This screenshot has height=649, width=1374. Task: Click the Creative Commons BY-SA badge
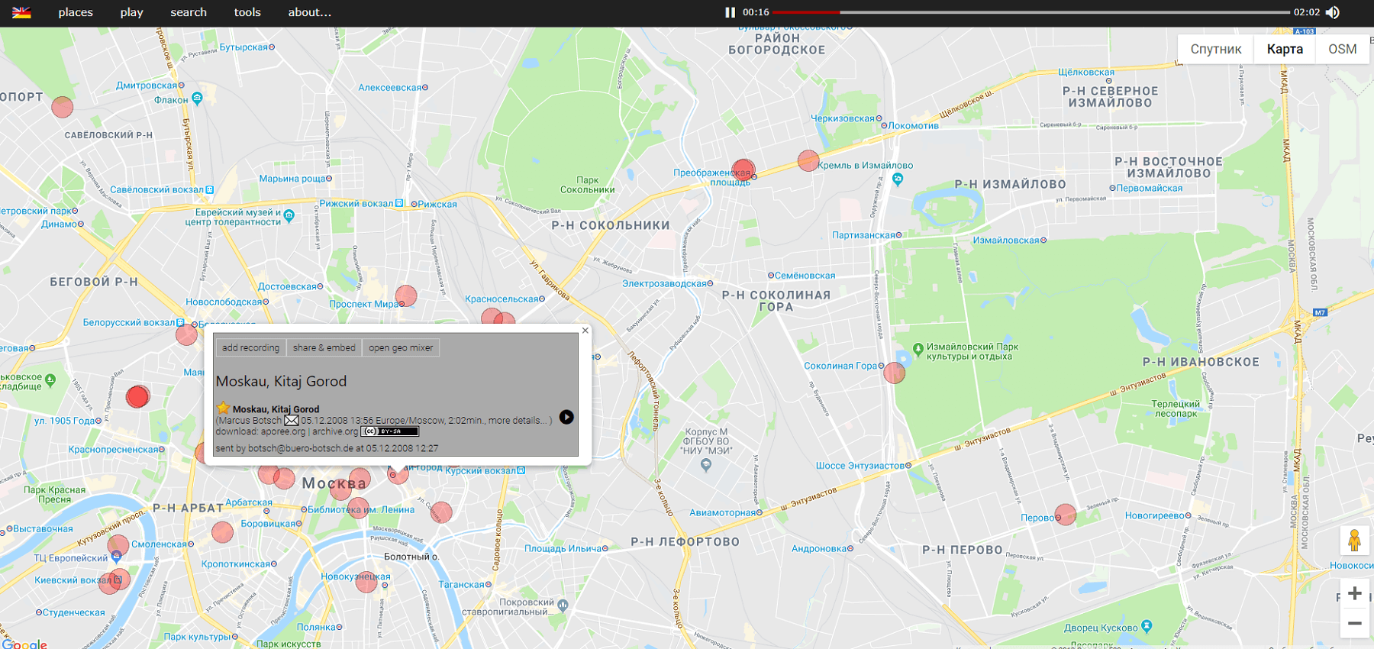pyautogui.click(x=390, y=431)
